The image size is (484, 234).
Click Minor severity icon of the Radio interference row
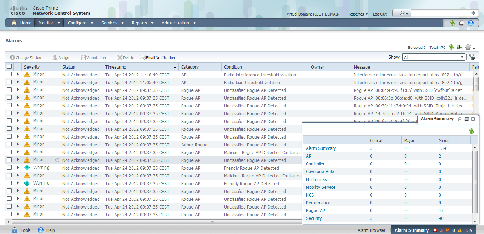click(x=27, y=75)
